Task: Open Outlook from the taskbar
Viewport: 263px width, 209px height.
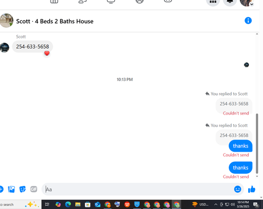Action: pyautogui.click(x=97, y=204)
